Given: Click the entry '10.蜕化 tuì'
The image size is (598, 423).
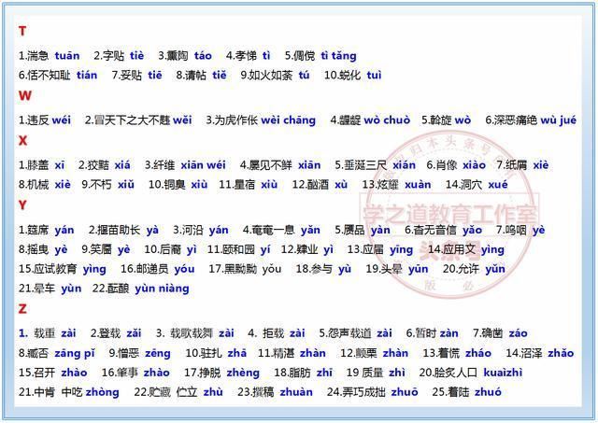Looking at the screenshot, I should point(353,75).
